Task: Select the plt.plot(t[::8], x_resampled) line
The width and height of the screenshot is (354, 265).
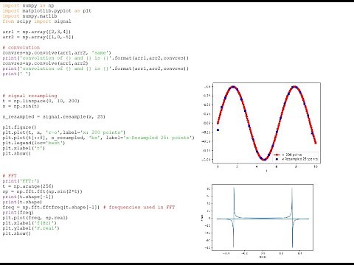Action: point(98,138)
